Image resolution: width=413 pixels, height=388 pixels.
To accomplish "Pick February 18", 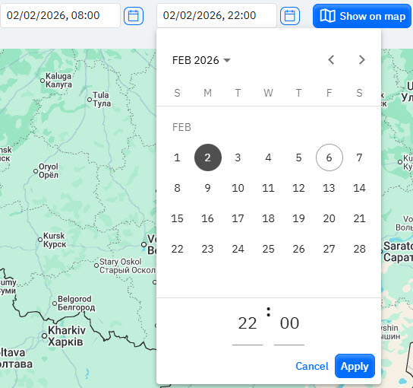I will click(x=269, y=218).
